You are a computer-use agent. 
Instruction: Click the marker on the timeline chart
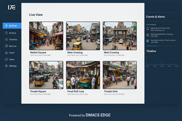[162, 62]
